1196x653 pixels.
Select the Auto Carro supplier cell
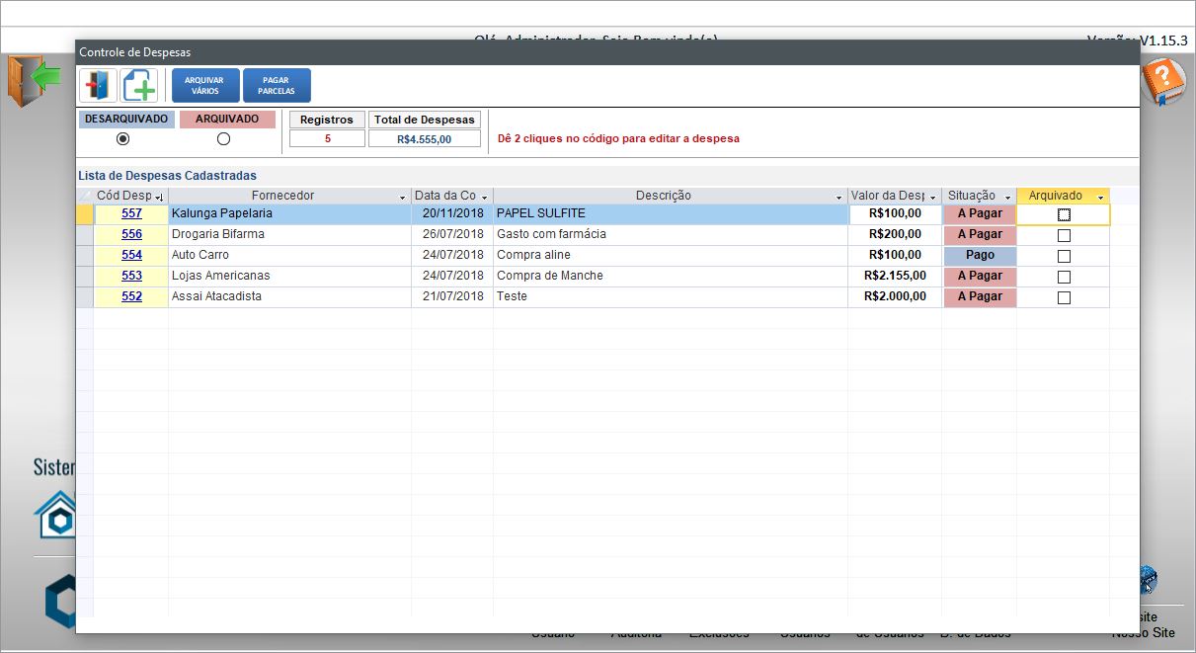289,255
